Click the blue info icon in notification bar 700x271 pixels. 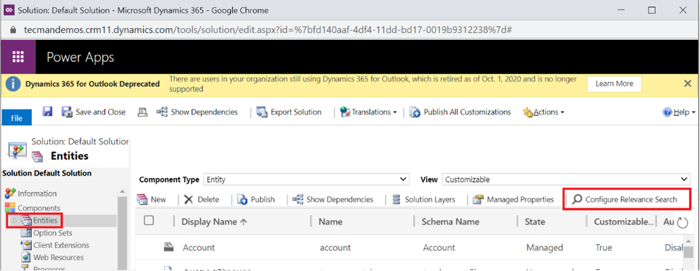click(x=13, y=84)
